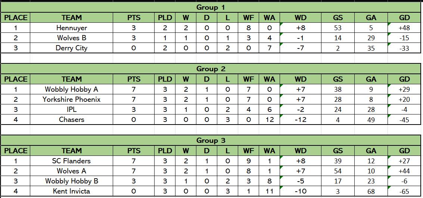Click the Derry City team cell
Viewport: 423px width, 198px height.
tap(72, 48)
